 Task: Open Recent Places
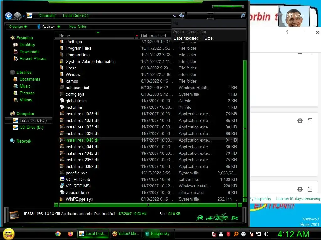[x=33, y=58]
